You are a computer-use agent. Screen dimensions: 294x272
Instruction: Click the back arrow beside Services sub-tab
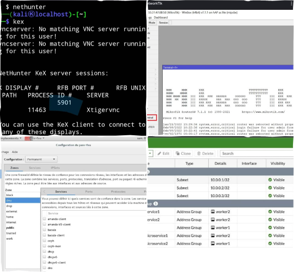(44, 192)
